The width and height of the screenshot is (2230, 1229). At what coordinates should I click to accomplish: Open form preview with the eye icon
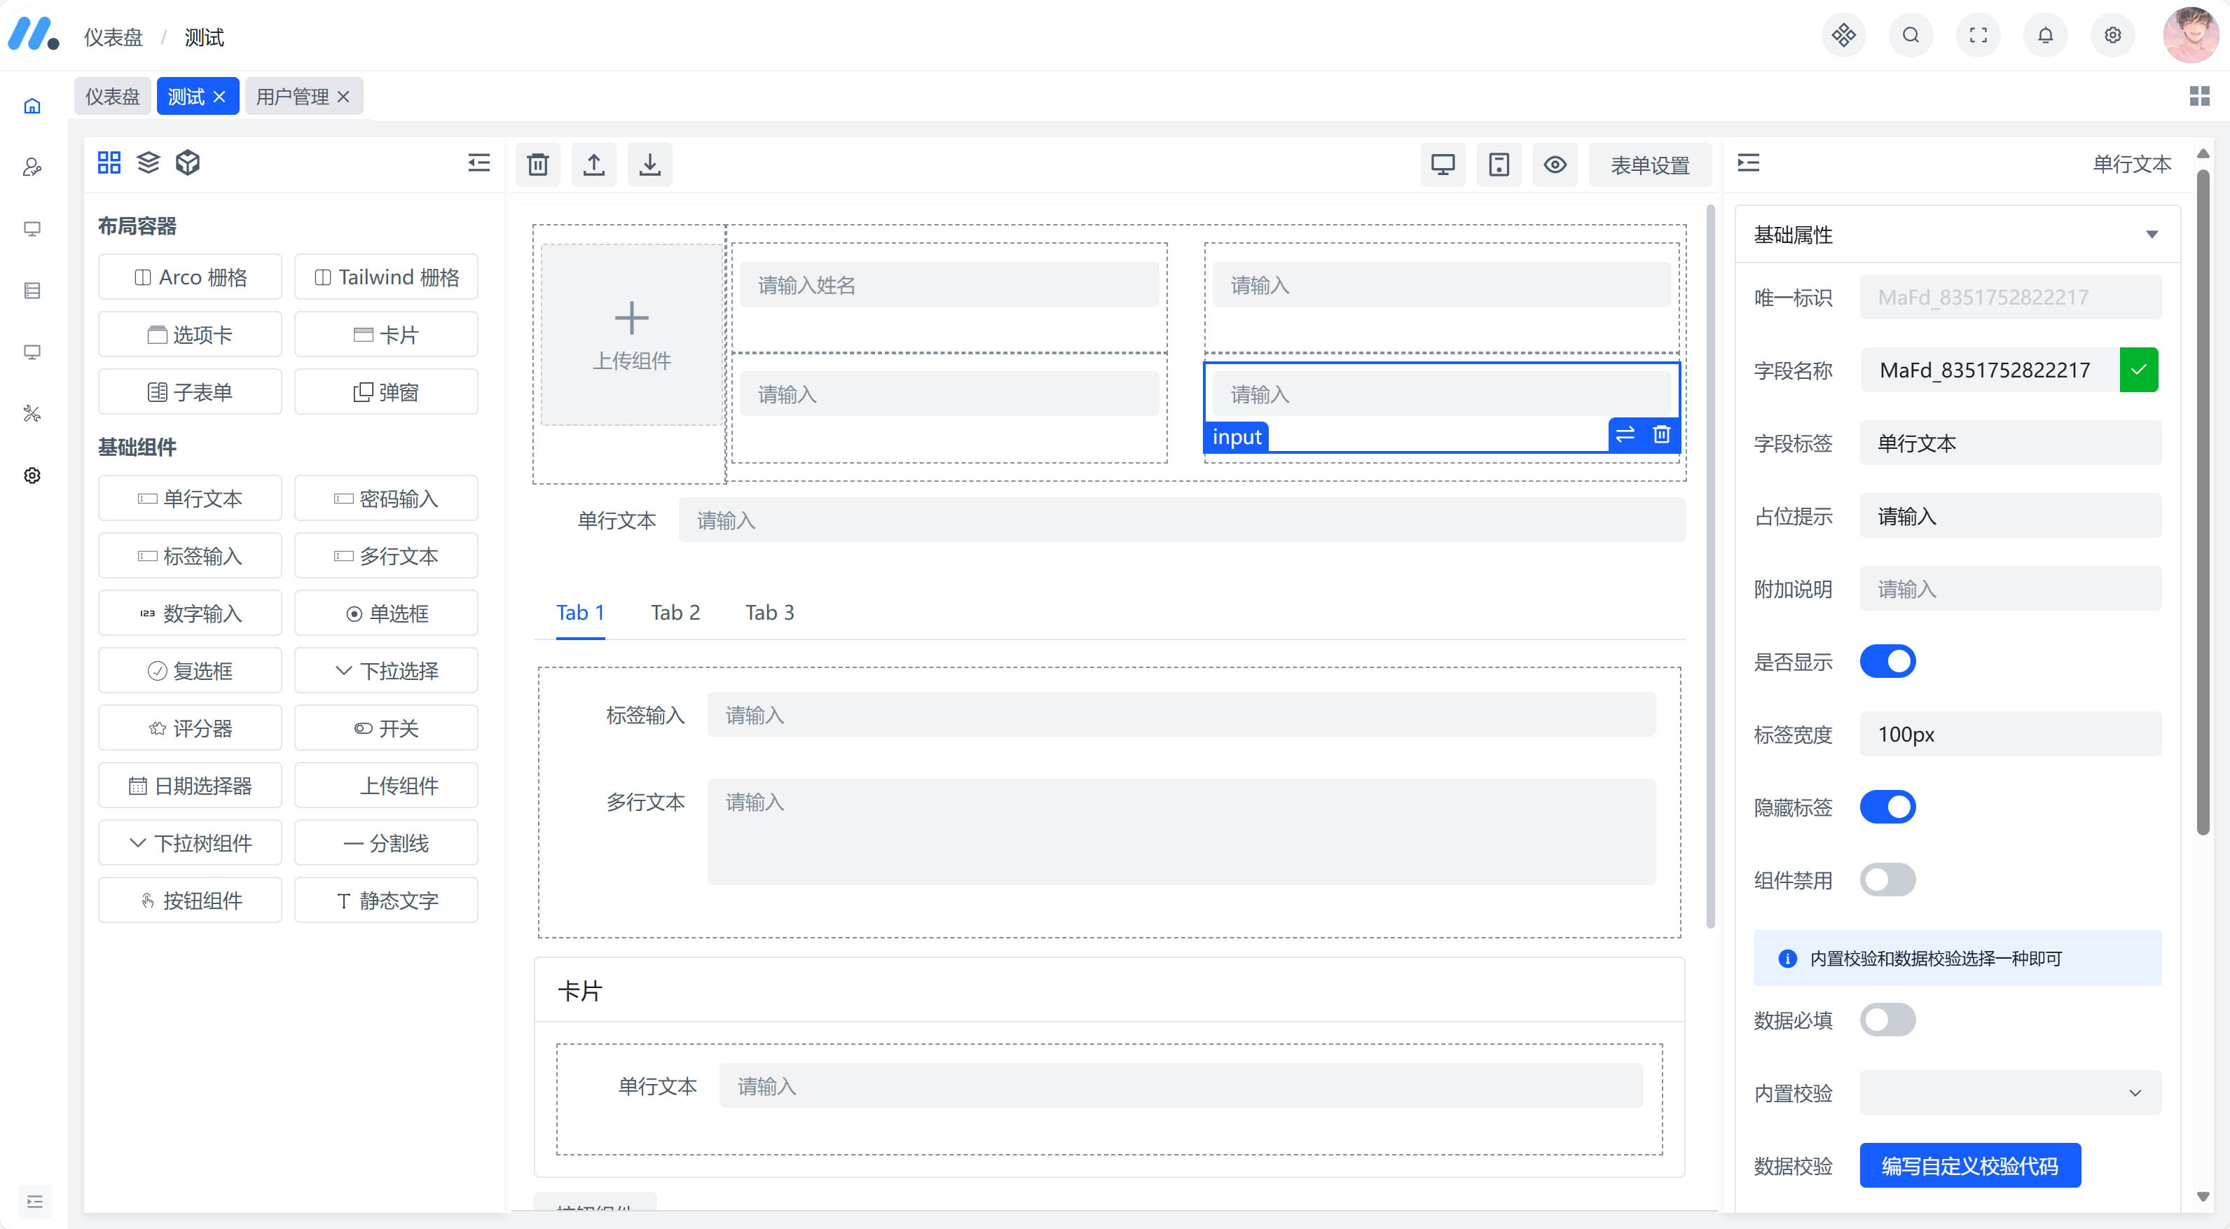(x=1555, y=165)
